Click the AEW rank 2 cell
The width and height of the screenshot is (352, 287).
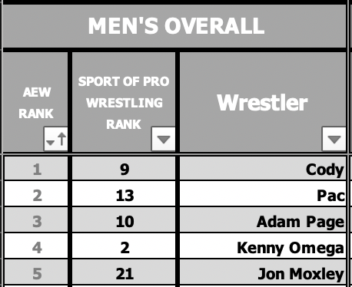(x=36, y=194)
